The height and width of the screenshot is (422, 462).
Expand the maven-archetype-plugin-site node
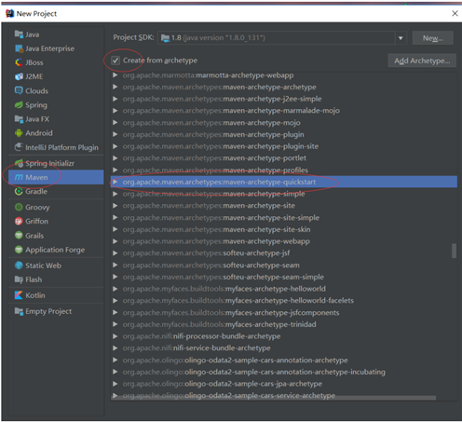115,146
